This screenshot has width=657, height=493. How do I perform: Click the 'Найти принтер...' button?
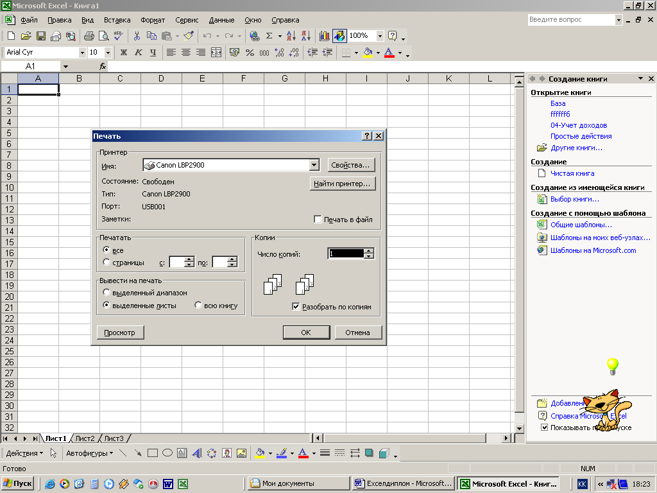point(343,184)
